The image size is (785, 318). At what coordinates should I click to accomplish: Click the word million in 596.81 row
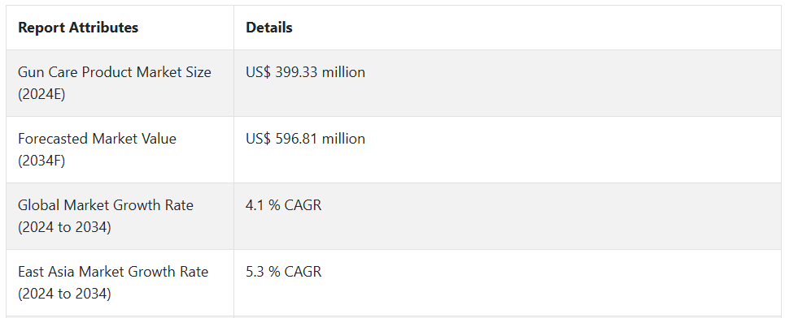click(x=343, y=139)
